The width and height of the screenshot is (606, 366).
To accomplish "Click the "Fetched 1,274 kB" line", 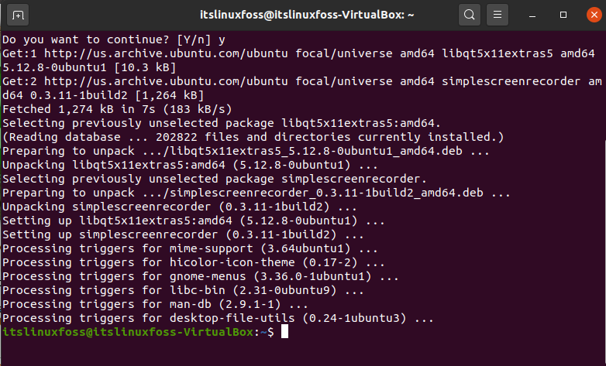I will 117,109.
